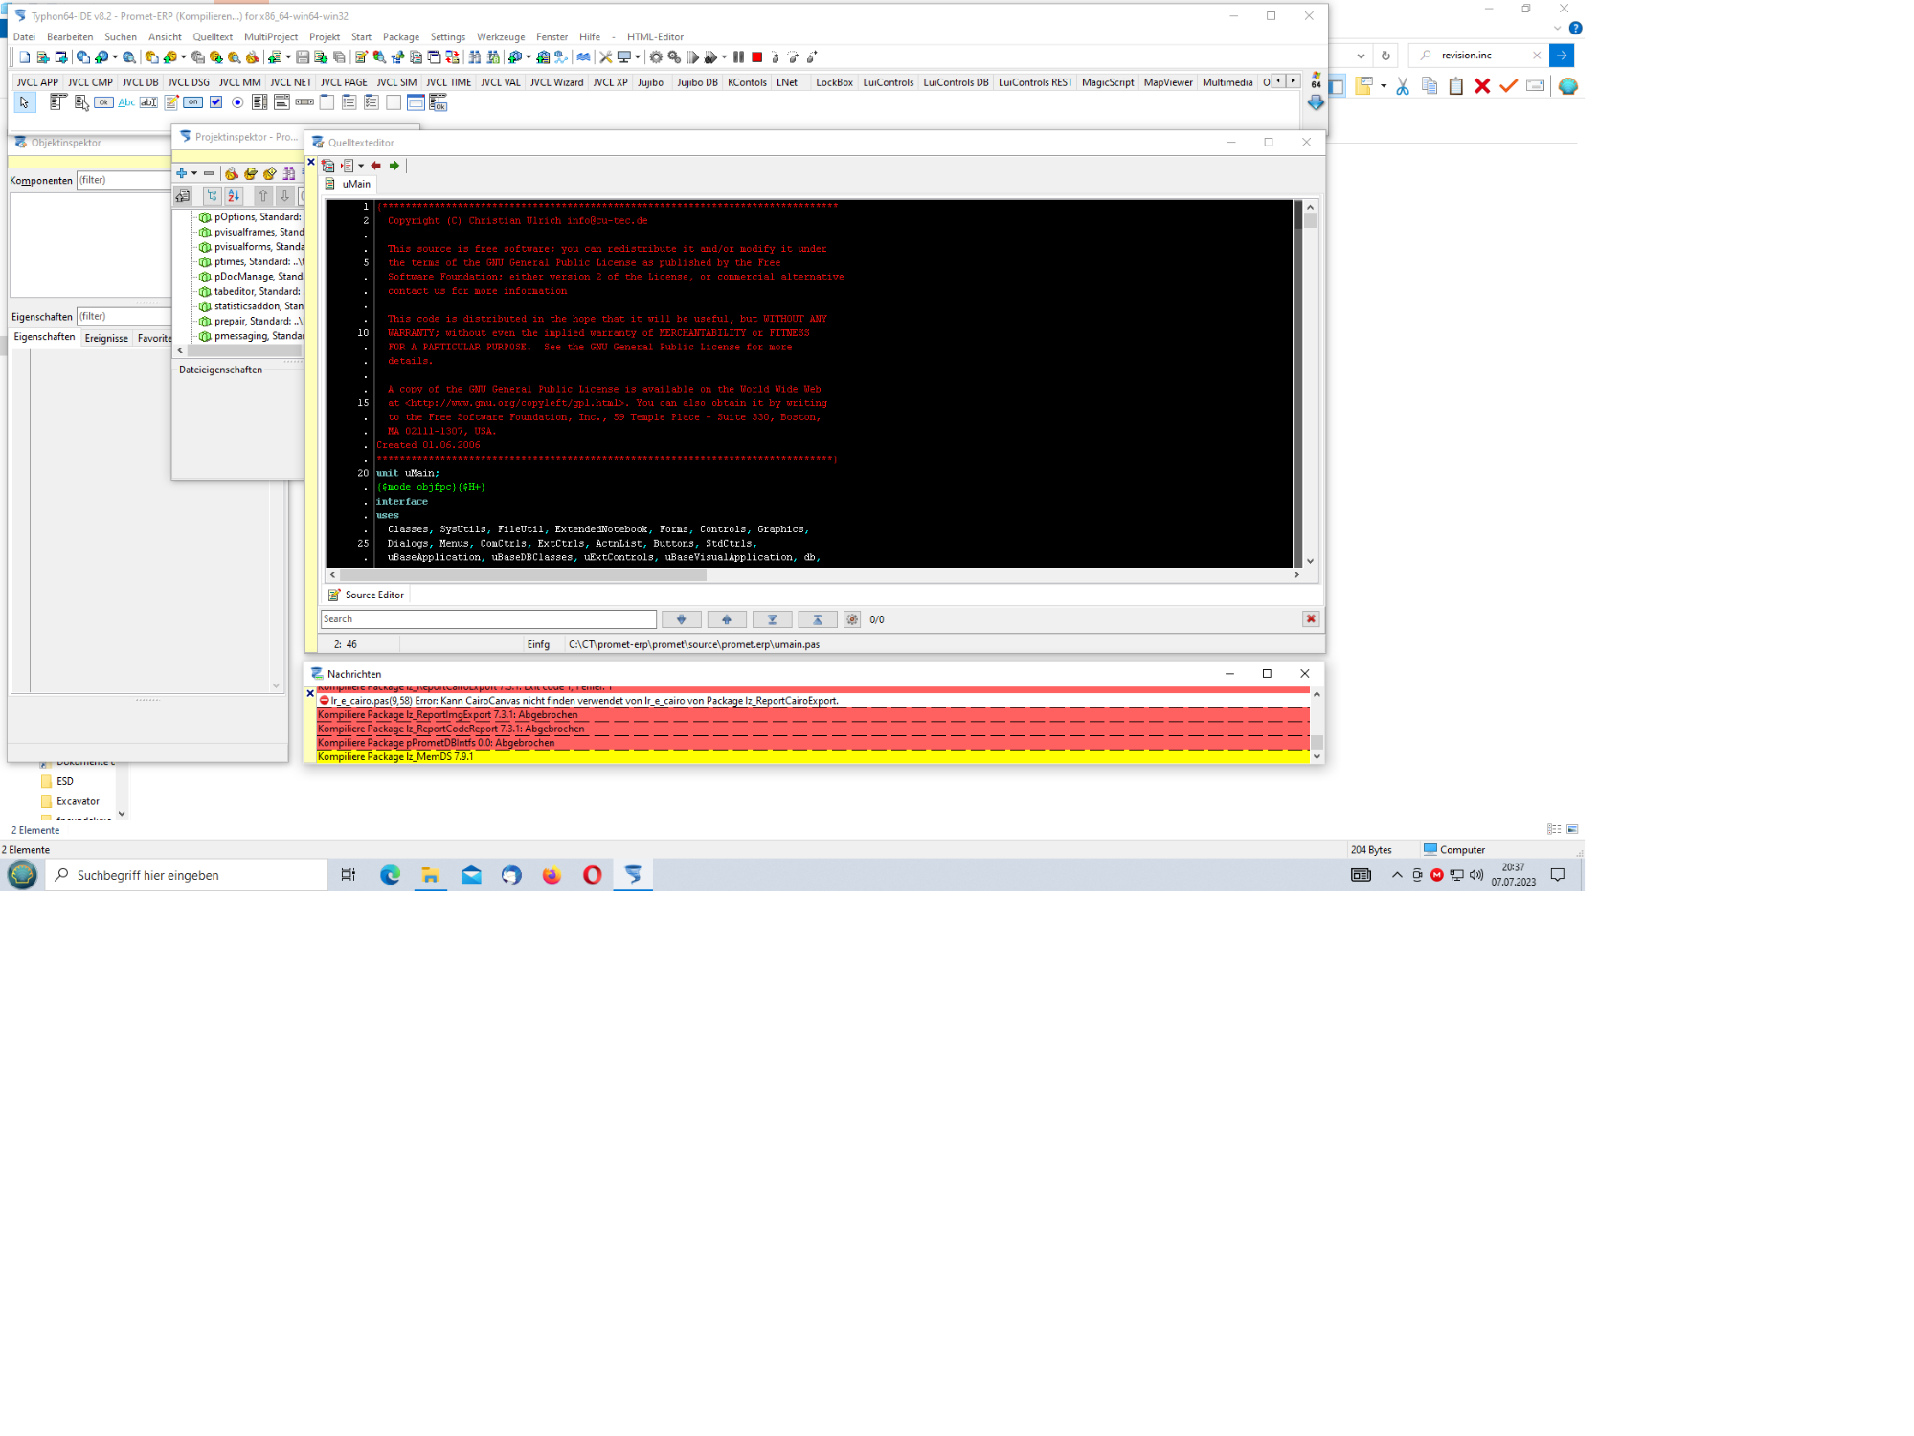
Task: Select pOptions package in Projektinspektor tree
Action: pos(250,217)
